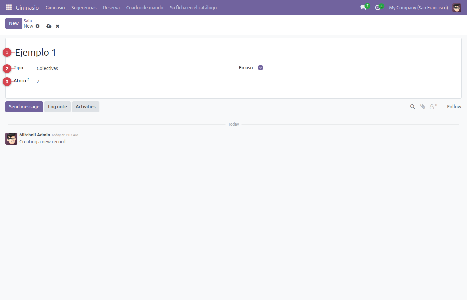The height and width of the screenshot is (300, 467).
Task: Save record with the cloud upload icon
Action: tap(49, 26)
